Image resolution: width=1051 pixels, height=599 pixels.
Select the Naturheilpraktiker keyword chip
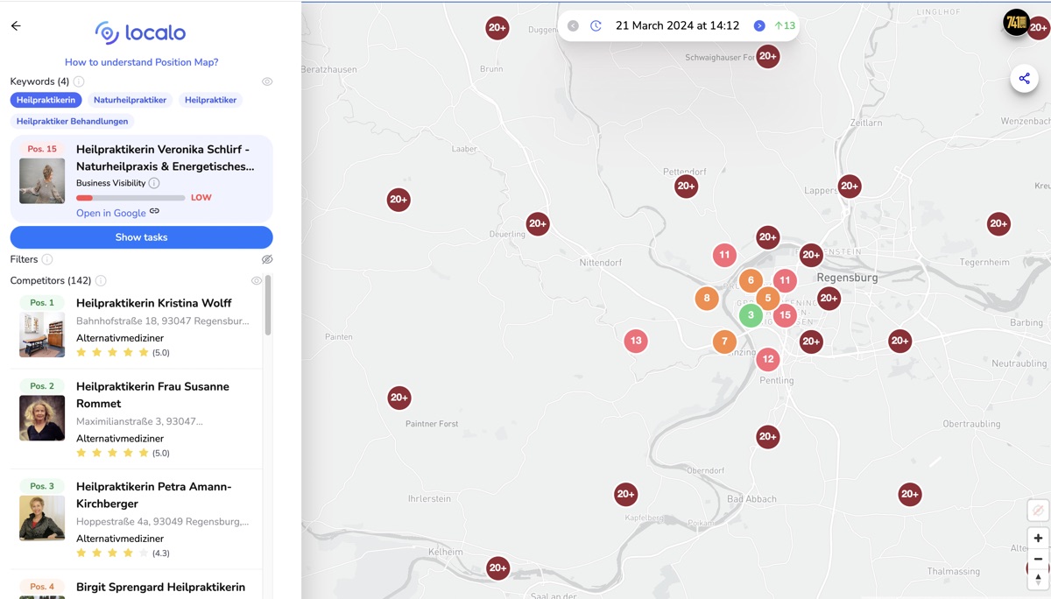[130, 100]
